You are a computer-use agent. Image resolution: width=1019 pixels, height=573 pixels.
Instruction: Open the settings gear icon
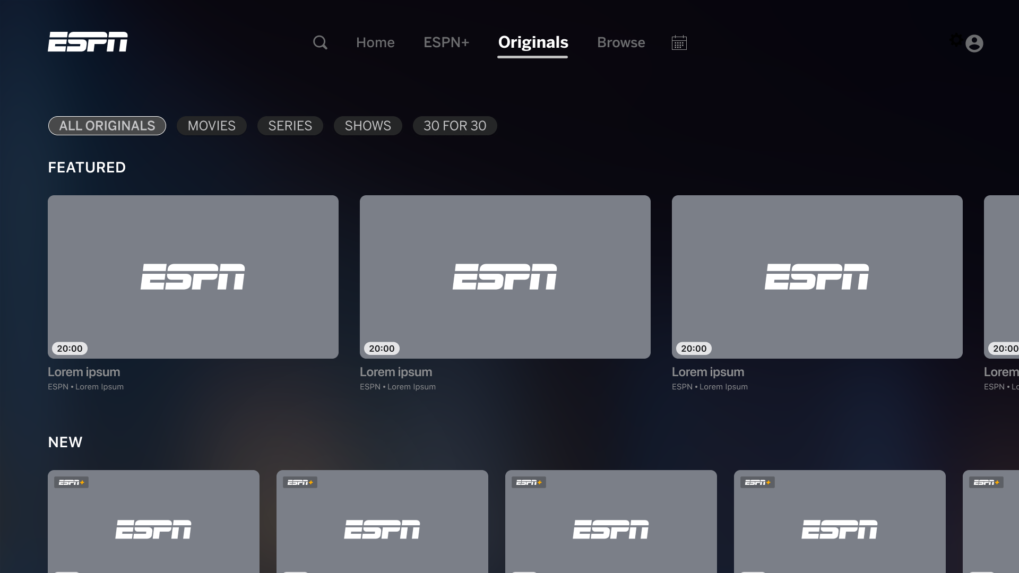(956, 40)
